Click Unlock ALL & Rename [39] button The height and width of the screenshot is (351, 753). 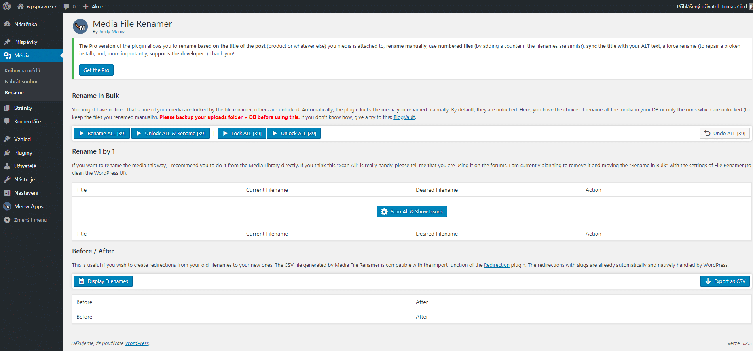[x=171, y=134]
